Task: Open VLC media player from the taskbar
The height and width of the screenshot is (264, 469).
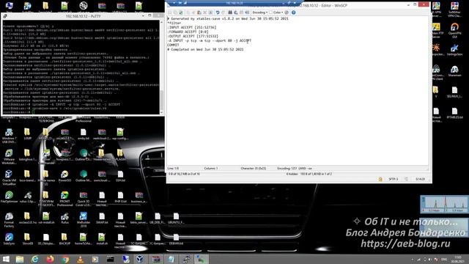Action: [x=80, y=259]
